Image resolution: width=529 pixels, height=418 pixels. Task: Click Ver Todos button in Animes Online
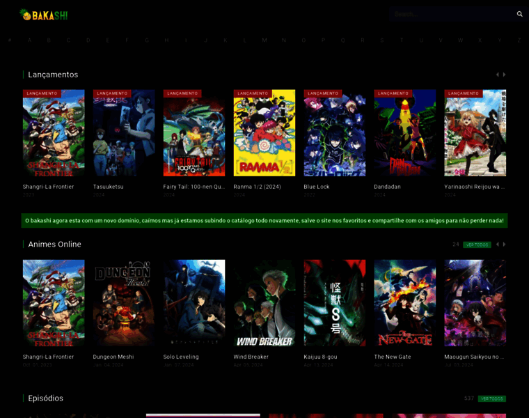tap(477, 245)
